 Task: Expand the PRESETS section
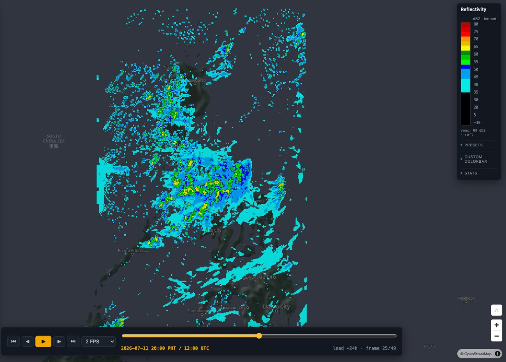coord(479,145)
